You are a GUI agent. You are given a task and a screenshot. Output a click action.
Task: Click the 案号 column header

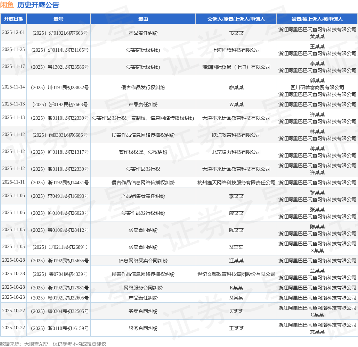[x=58, y=19]
